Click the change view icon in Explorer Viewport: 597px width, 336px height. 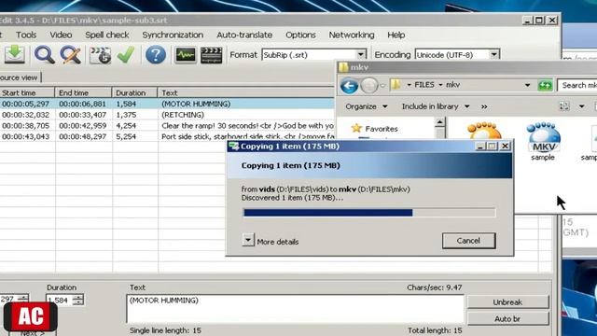tap(564, 106)
